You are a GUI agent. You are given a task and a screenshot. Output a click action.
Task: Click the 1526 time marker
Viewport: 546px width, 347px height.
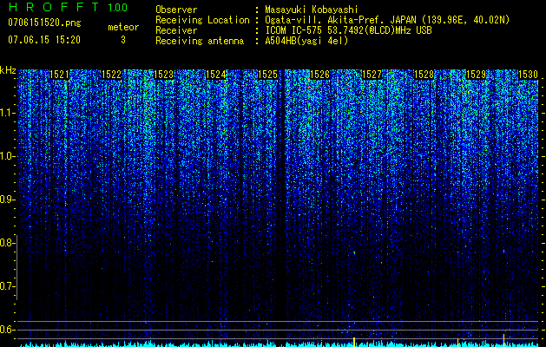319,75
